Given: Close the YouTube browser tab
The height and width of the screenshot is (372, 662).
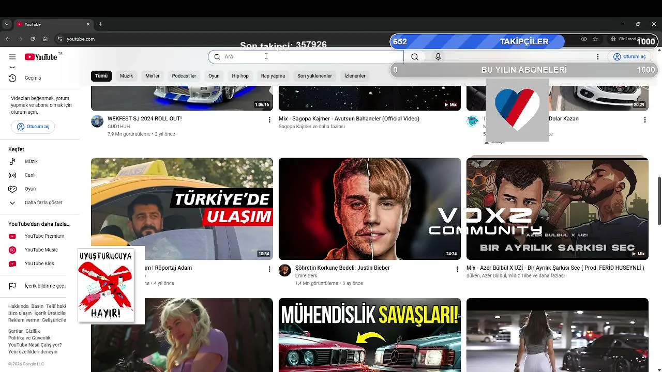Looking at the screenshot, I should coord(88,24).
